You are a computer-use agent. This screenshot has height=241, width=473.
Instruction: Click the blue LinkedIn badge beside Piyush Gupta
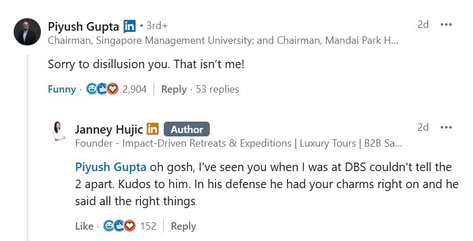[x=130, y=26]
